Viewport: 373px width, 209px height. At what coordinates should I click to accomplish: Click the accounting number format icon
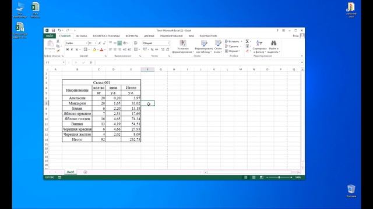click(x=145, y=49)
